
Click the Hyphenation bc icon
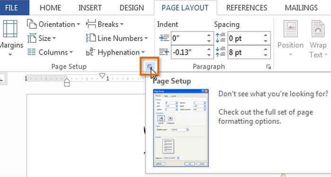pos(91,51)
